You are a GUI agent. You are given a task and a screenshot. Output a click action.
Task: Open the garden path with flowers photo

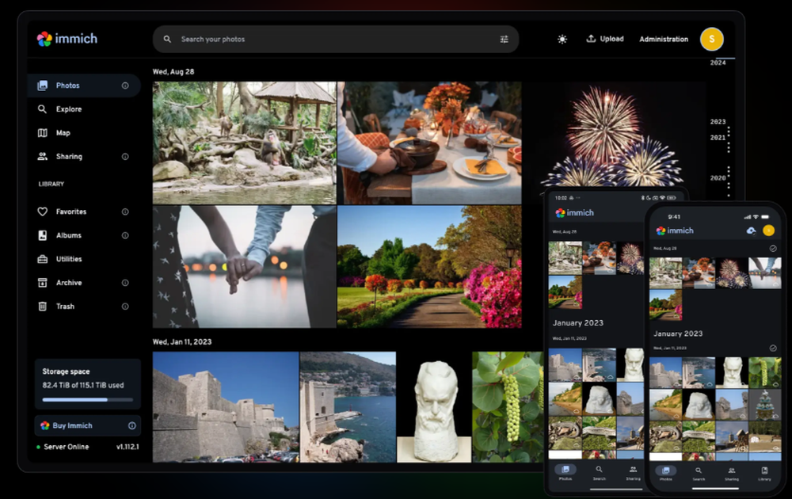click(429, 267)
